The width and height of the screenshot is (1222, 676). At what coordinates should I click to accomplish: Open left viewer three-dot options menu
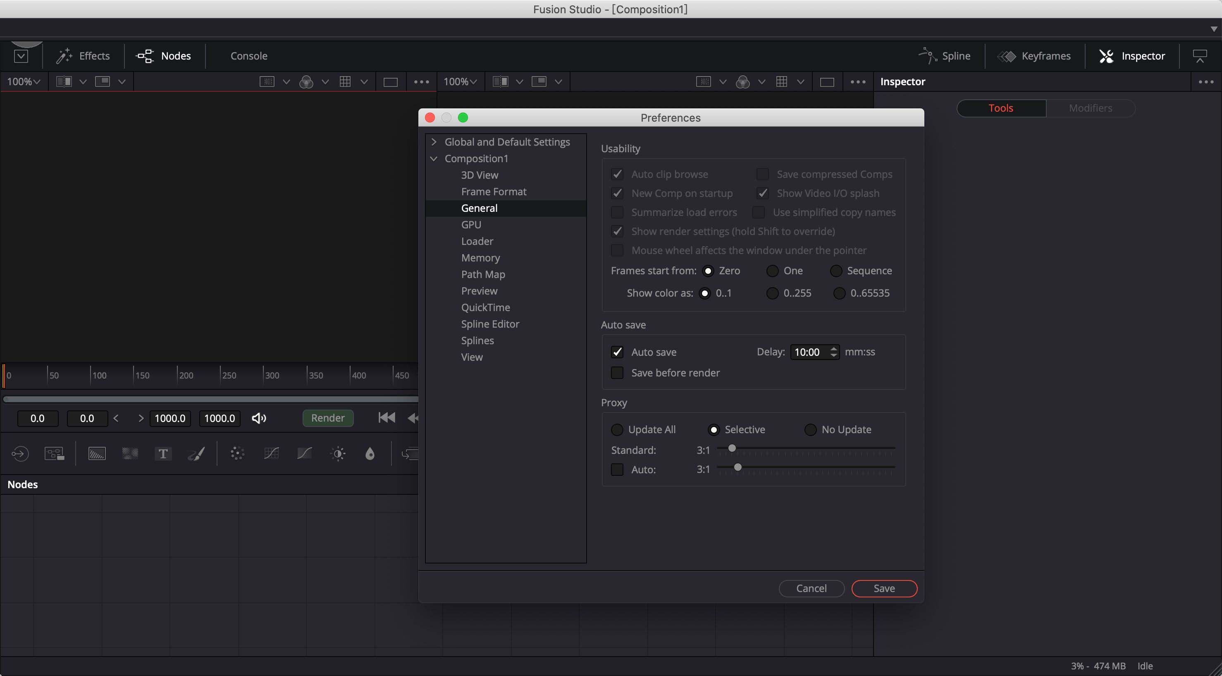click(421, 82)
